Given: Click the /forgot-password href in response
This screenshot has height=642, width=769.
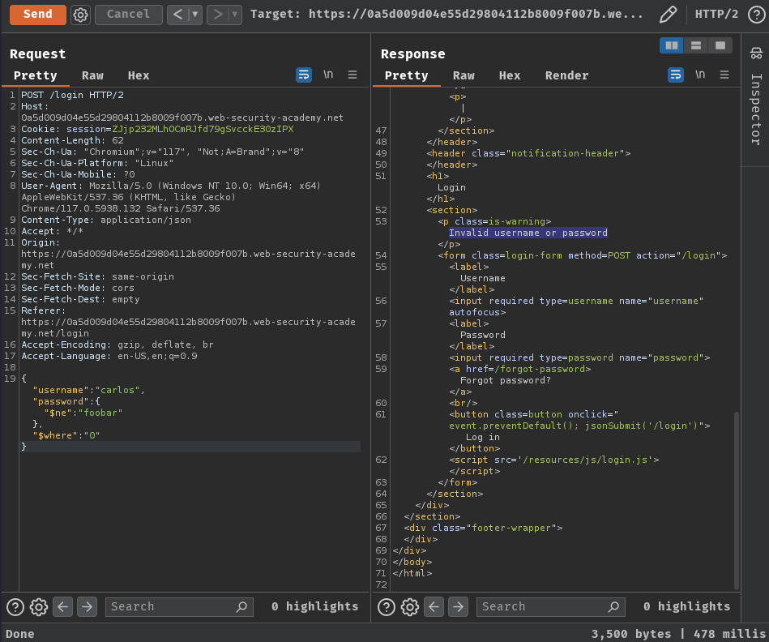Looking at the screenshot, I should [540, 369].
